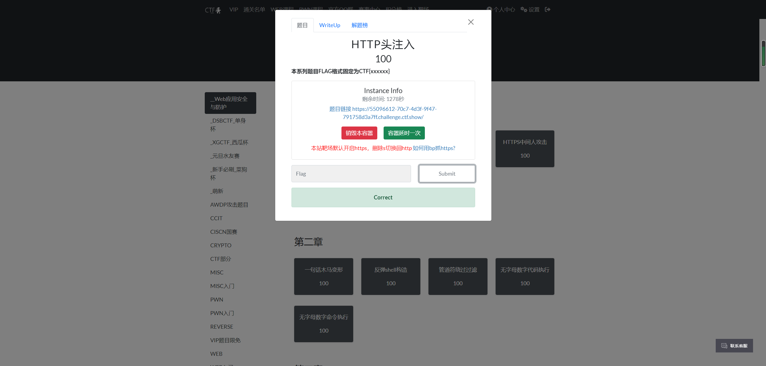This screenshot has height=366, width=766.
Task: Open the customer service chat widget
Action: point(734,346)
